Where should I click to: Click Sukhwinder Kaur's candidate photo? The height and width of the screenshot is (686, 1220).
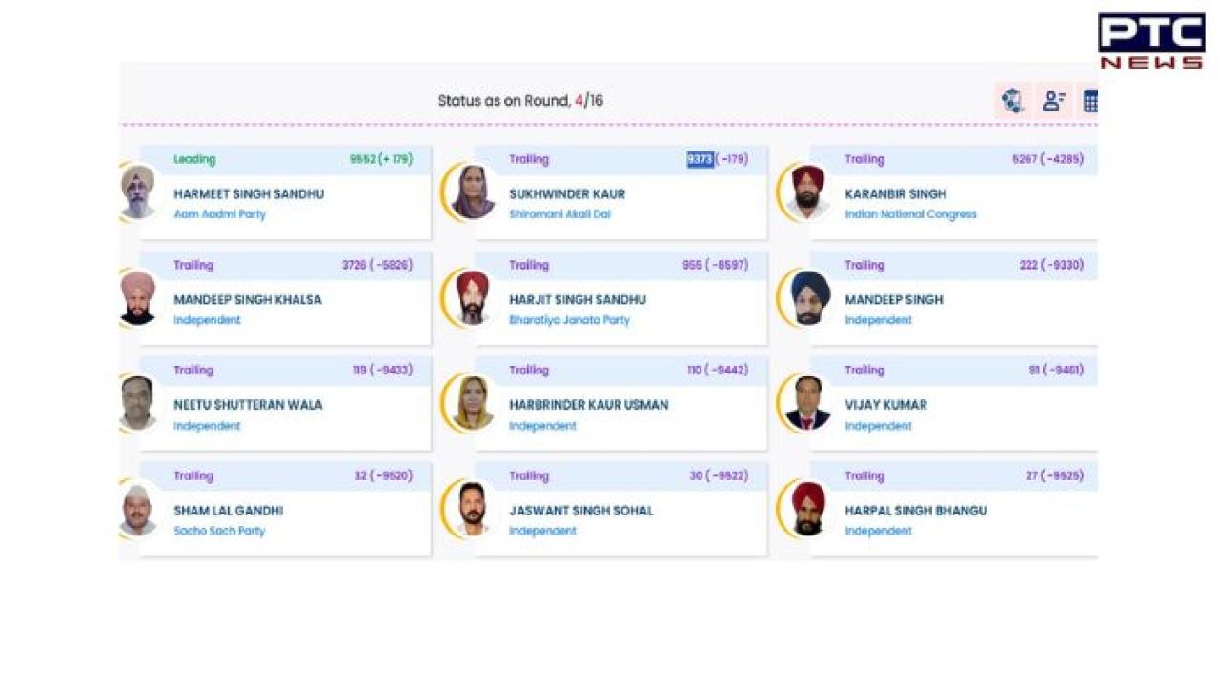473,192
